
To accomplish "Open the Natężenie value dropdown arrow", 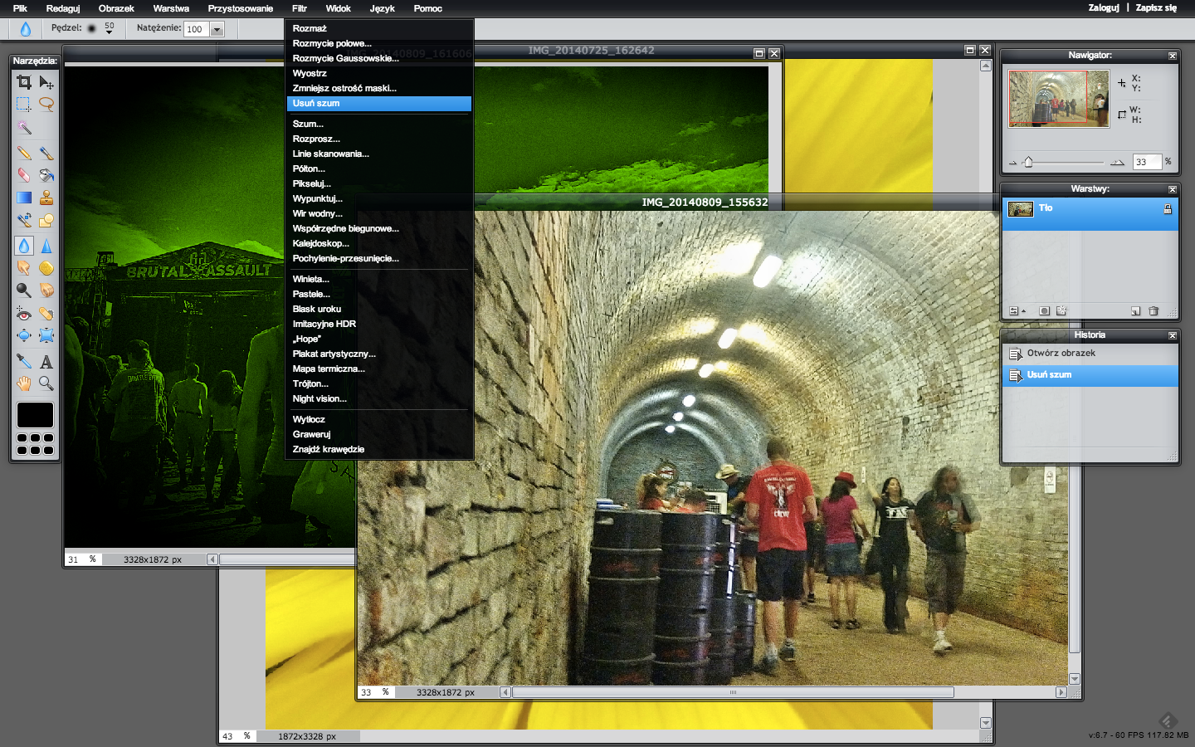I will [x=217, y=29].
